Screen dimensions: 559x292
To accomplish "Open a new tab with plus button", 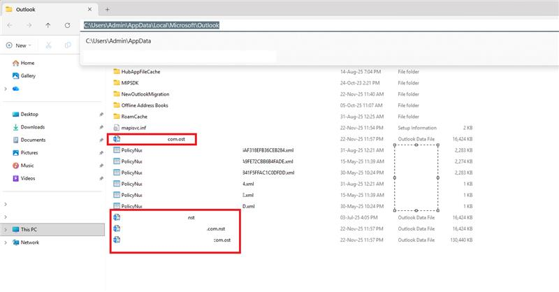I will tap(107, 10).
